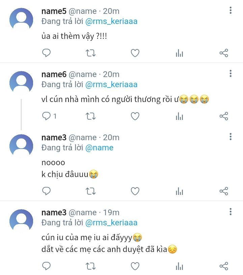Viewport: 243px width, 275px height.
Task: Open name3's username on the 19m tweet
Action: click(54, 212)
